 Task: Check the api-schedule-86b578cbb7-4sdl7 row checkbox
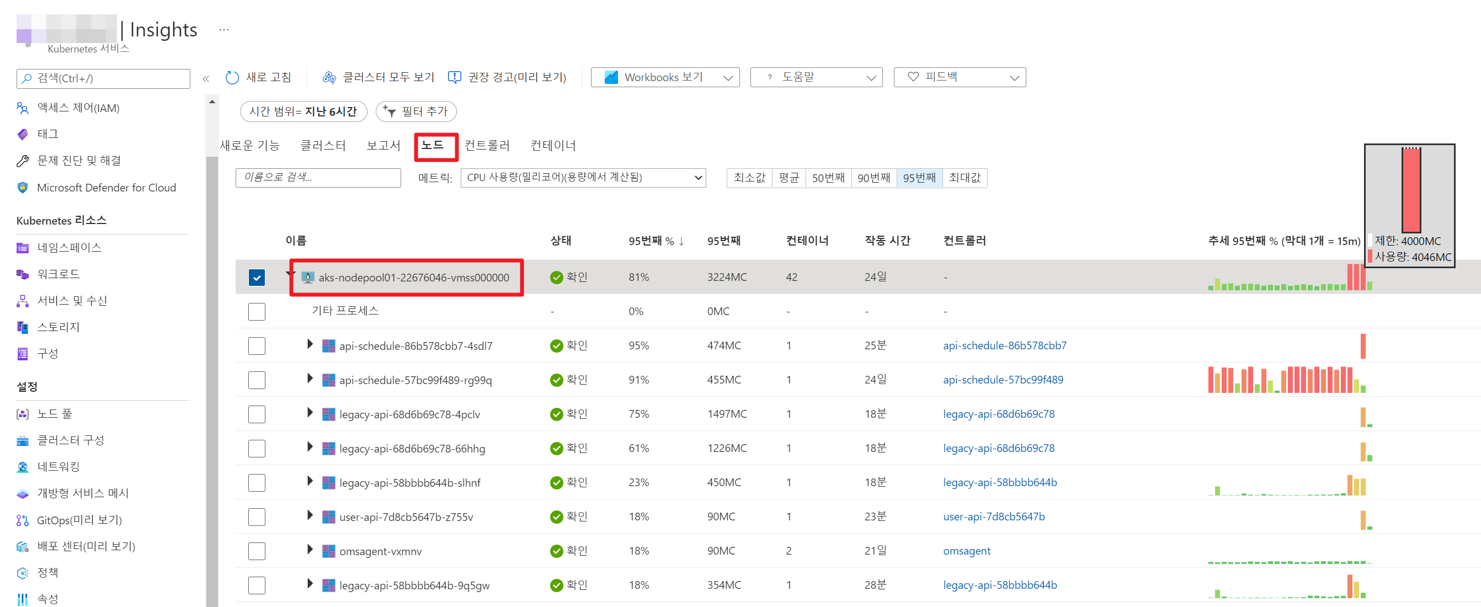(257, 346)
